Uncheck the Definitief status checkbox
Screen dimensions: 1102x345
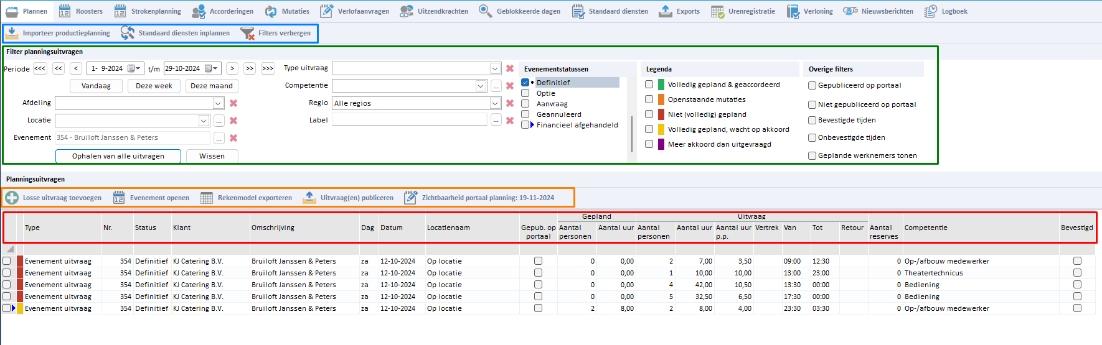[525, 83]
